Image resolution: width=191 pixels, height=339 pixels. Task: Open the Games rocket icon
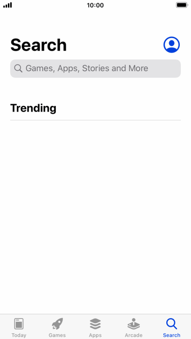(57, 324)
